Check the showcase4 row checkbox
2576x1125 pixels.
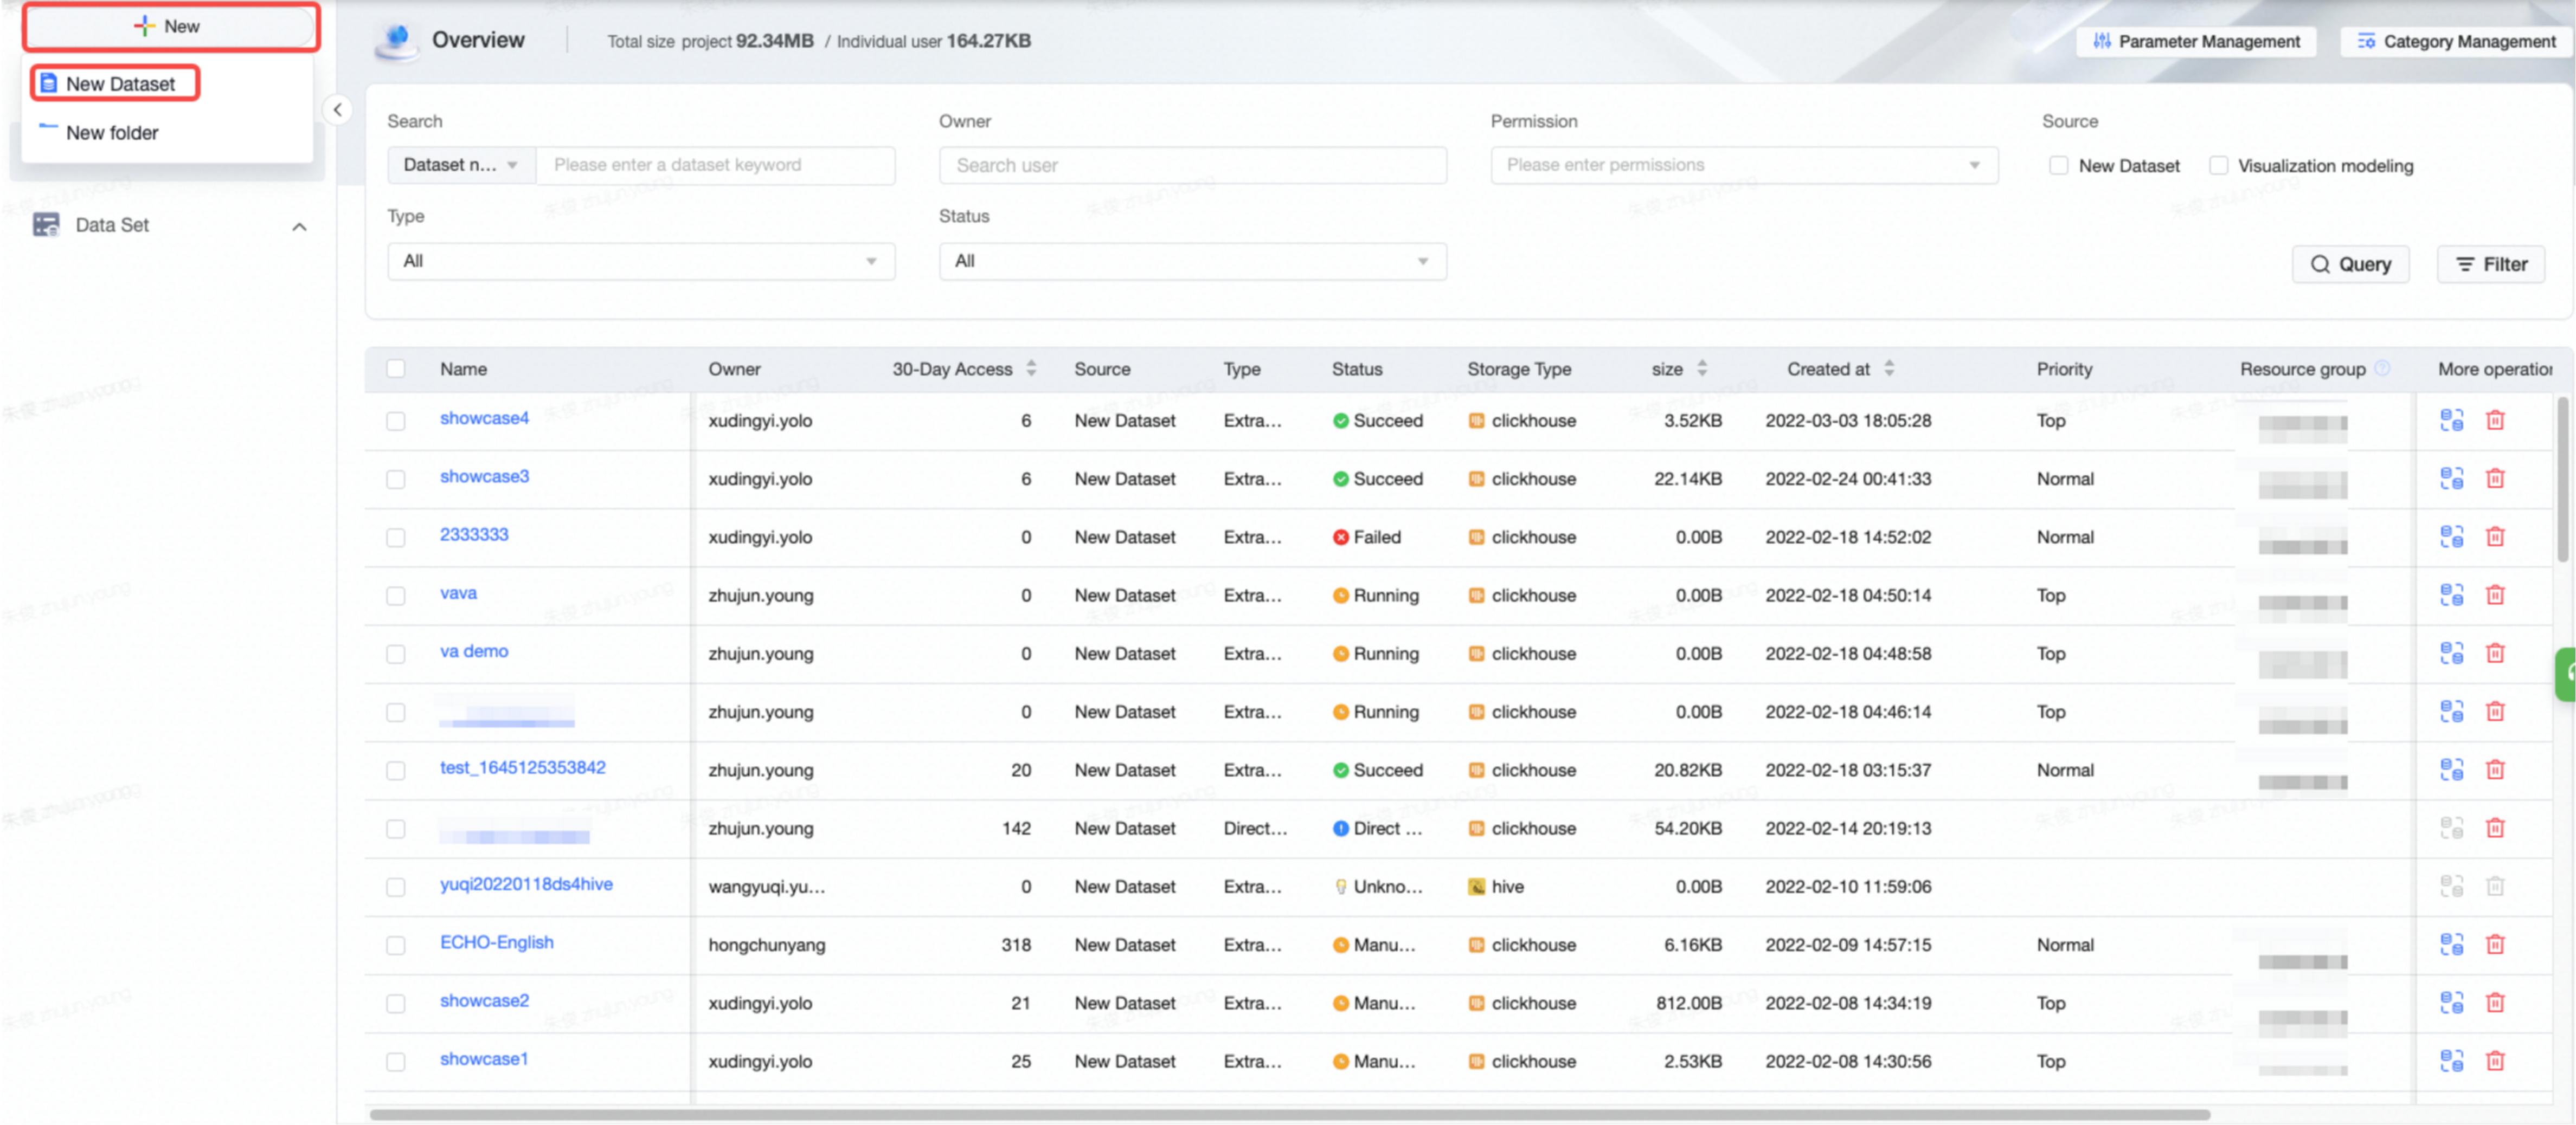click(396, 421)
